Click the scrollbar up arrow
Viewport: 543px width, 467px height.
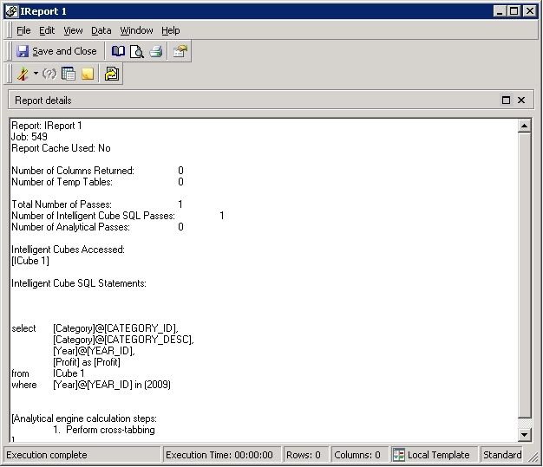[524, 126]
